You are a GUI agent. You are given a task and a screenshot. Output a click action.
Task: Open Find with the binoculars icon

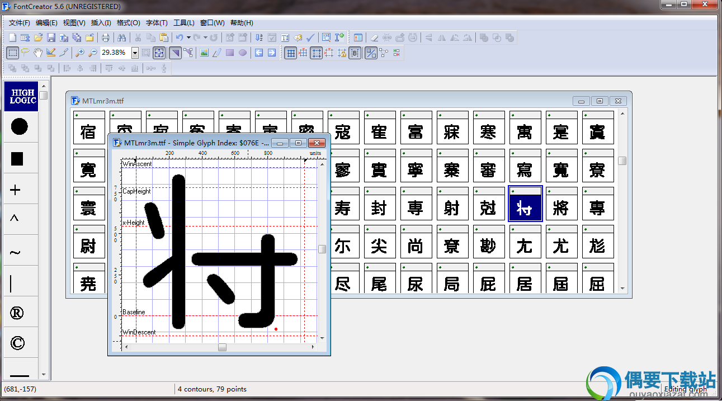(121, 37)
